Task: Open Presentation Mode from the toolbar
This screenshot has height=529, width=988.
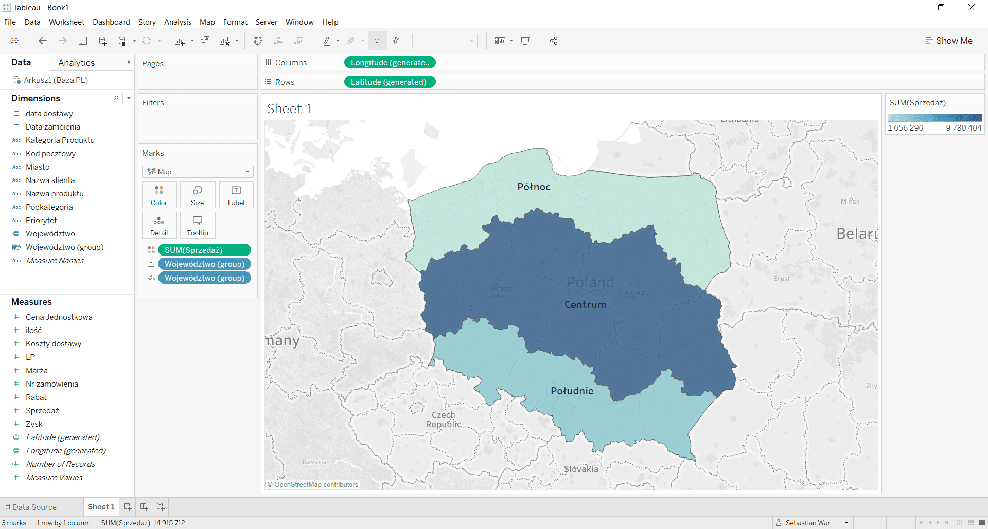Action: click(x=525, y=41)
